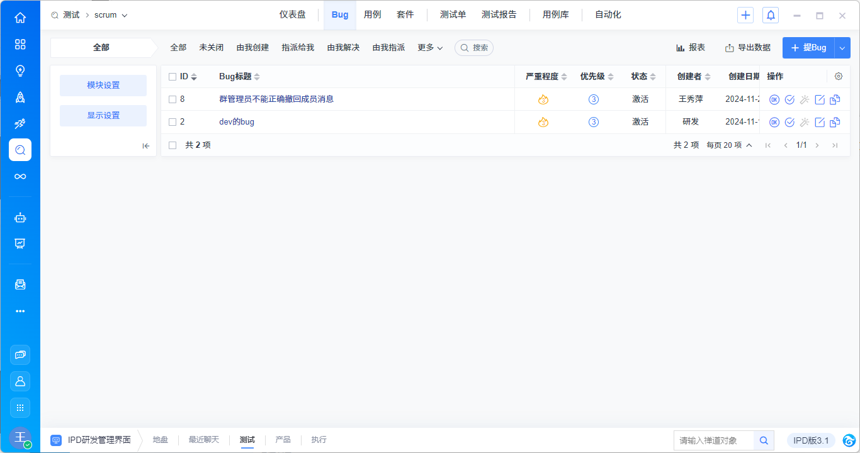Click the 请输入禅道对象 search input field
Image resolution: width=860 pixels, height=453 pixels.
click(x=714, y=440)
